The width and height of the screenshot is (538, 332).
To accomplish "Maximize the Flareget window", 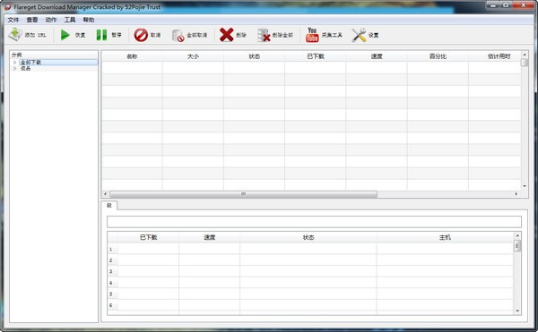I will pyautogui.click(x=506, y=5).
